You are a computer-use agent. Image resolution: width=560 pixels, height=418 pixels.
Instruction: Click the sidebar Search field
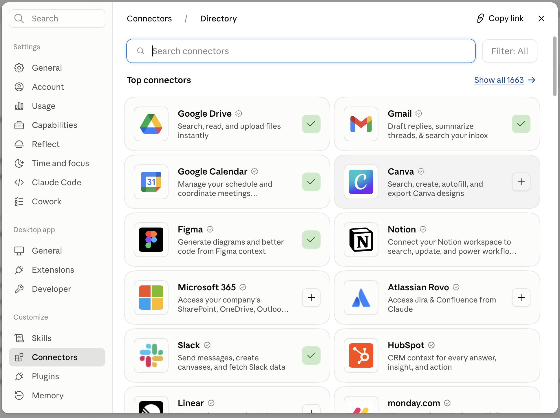(x=57, y=19)
